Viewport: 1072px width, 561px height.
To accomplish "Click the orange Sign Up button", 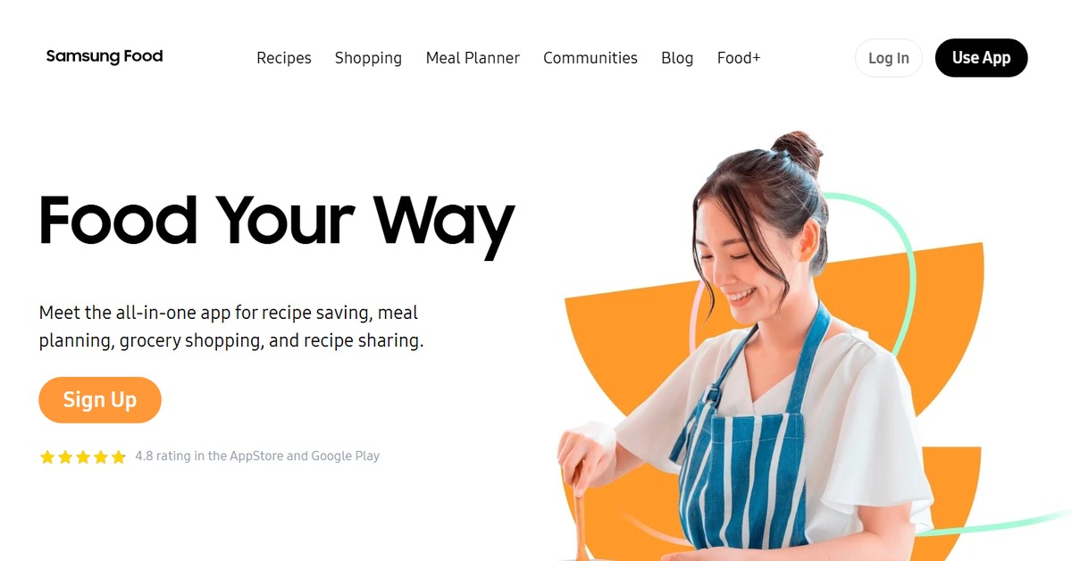I will tap(100, 399).
